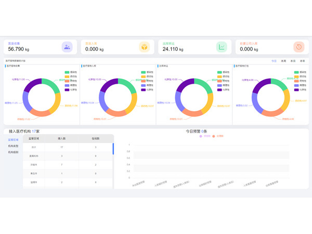312x234 pixels.
Task: Open the 机构级别 side tab
Action: [13, 152]
